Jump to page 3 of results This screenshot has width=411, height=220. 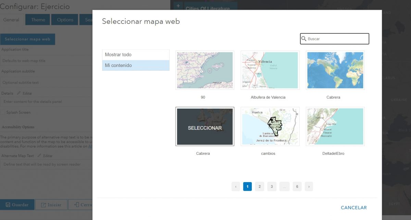[272, 187]
